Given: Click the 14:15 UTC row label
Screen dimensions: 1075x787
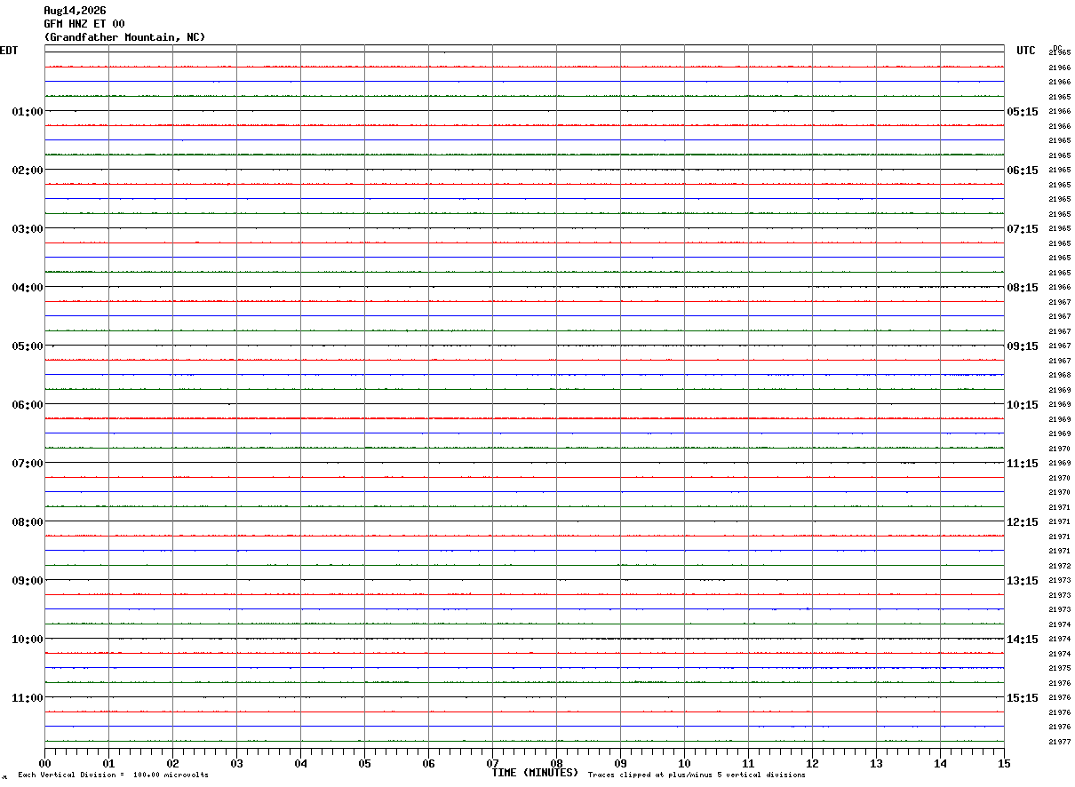Looking at the screenshot, I should tap(1022, 640).
